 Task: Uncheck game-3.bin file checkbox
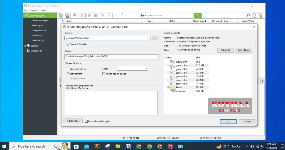click(171, 73)
